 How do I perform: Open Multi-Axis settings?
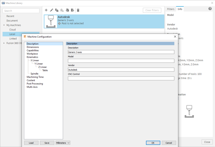pyautogui.click(x=32, y=87)
